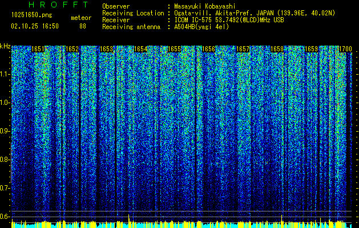Viewport: 359px width, 228px height.
Task: Select the filename 10251650.png
Action: 32,15
